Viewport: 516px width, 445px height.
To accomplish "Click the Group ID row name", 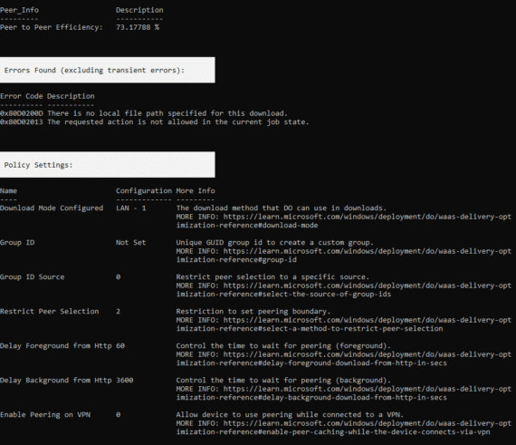I will tap(17, 243).
